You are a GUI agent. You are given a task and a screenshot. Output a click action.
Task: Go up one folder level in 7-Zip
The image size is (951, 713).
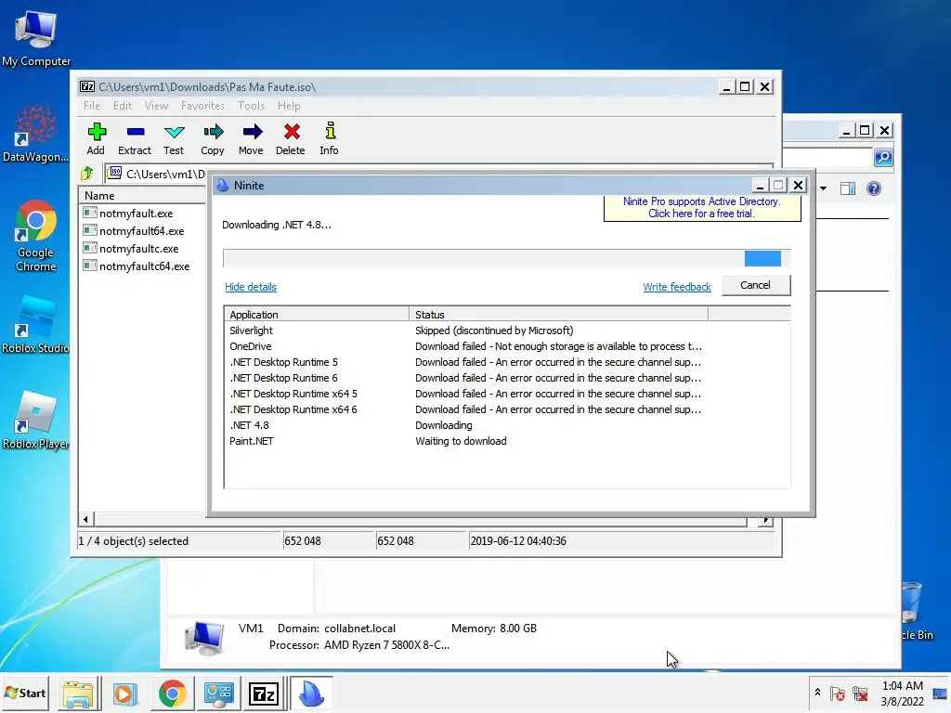pyautogui.click(x=87, y=174)
